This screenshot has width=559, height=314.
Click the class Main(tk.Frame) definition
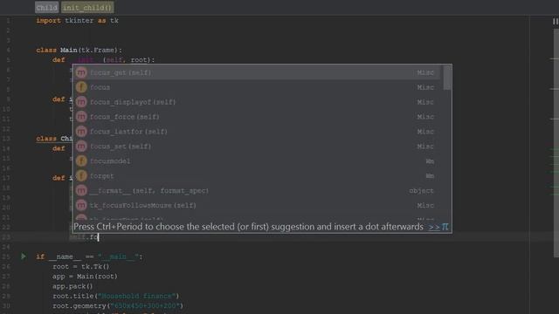[x=79, y=51]
